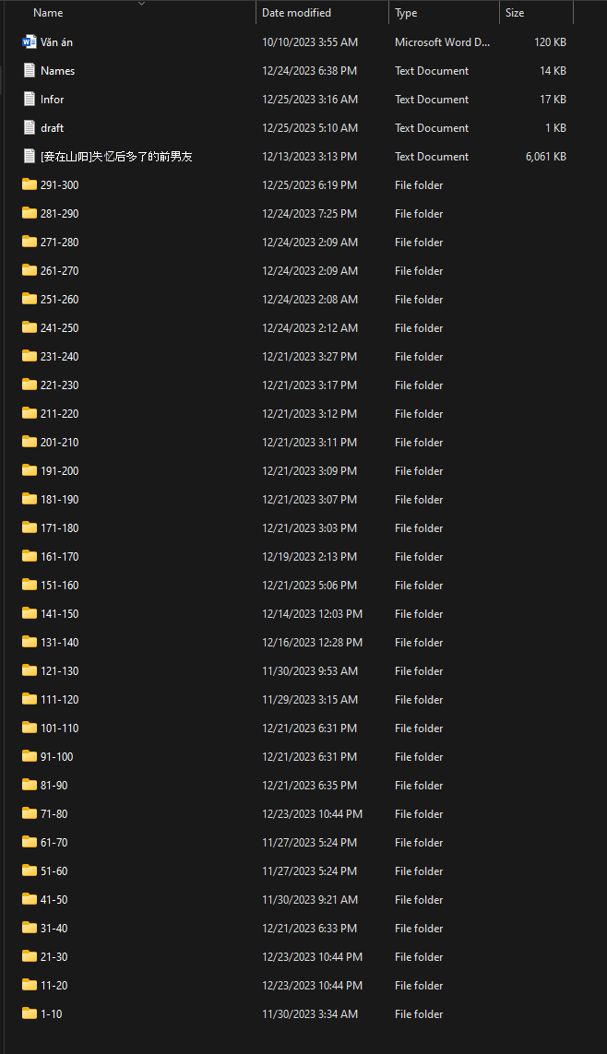Click the 291-300 folder icon
This screenshot has height=1054, width=607.
tap(30, 185)
